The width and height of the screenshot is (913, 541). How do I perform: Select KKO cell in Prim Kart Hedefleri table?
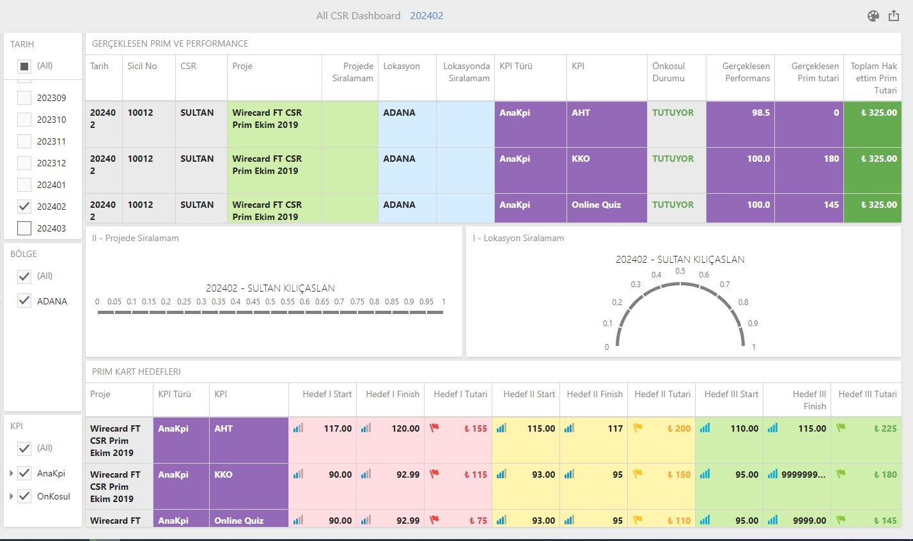[x=249, y=486]
